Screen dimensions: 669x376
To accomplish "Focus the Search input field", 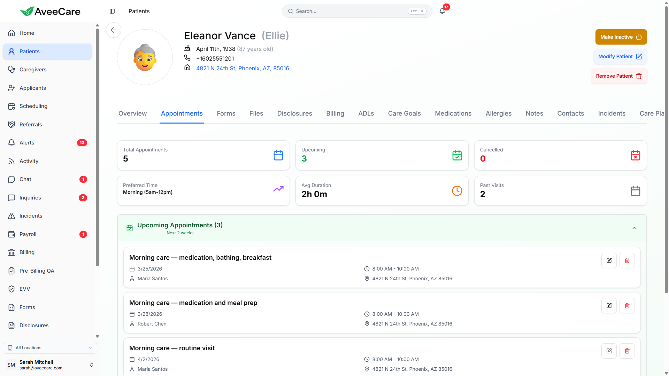I will [x=350, y=11].
